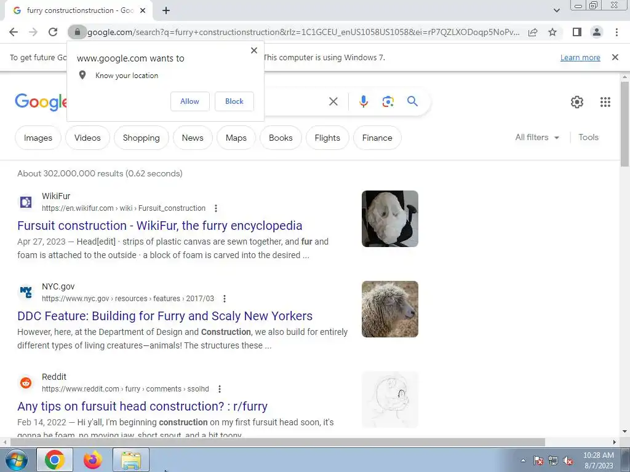Open the Learn more link in infobar
Viewport: 630px width, 472px height.
(x=580, y=57)
